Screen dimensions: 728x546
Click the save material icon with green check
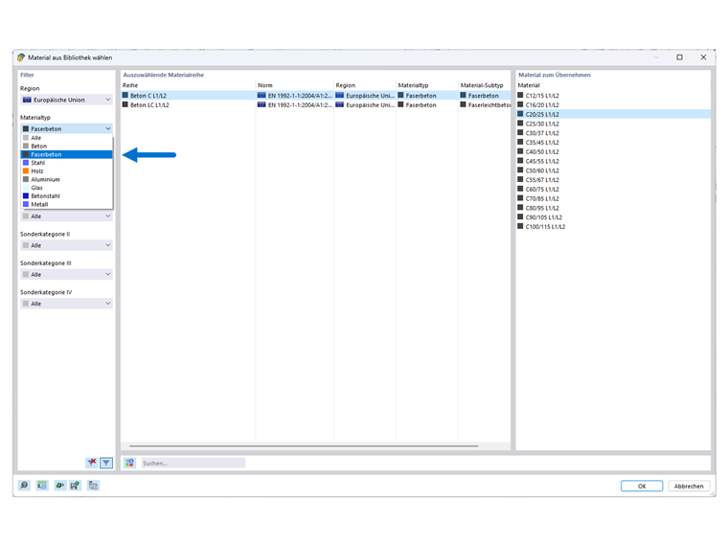click(x=75, y=486)
